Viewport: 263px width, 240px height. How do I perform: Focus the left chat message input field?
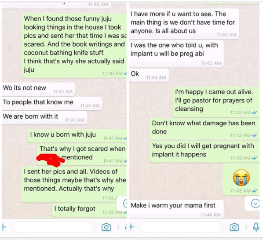pos(54,227)
